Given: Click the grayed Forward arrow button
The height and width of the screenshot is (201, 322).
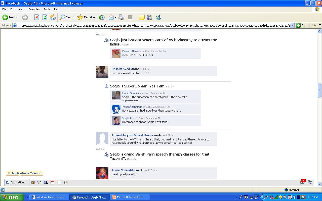Looking at the screenshot, I should (25, 17).
